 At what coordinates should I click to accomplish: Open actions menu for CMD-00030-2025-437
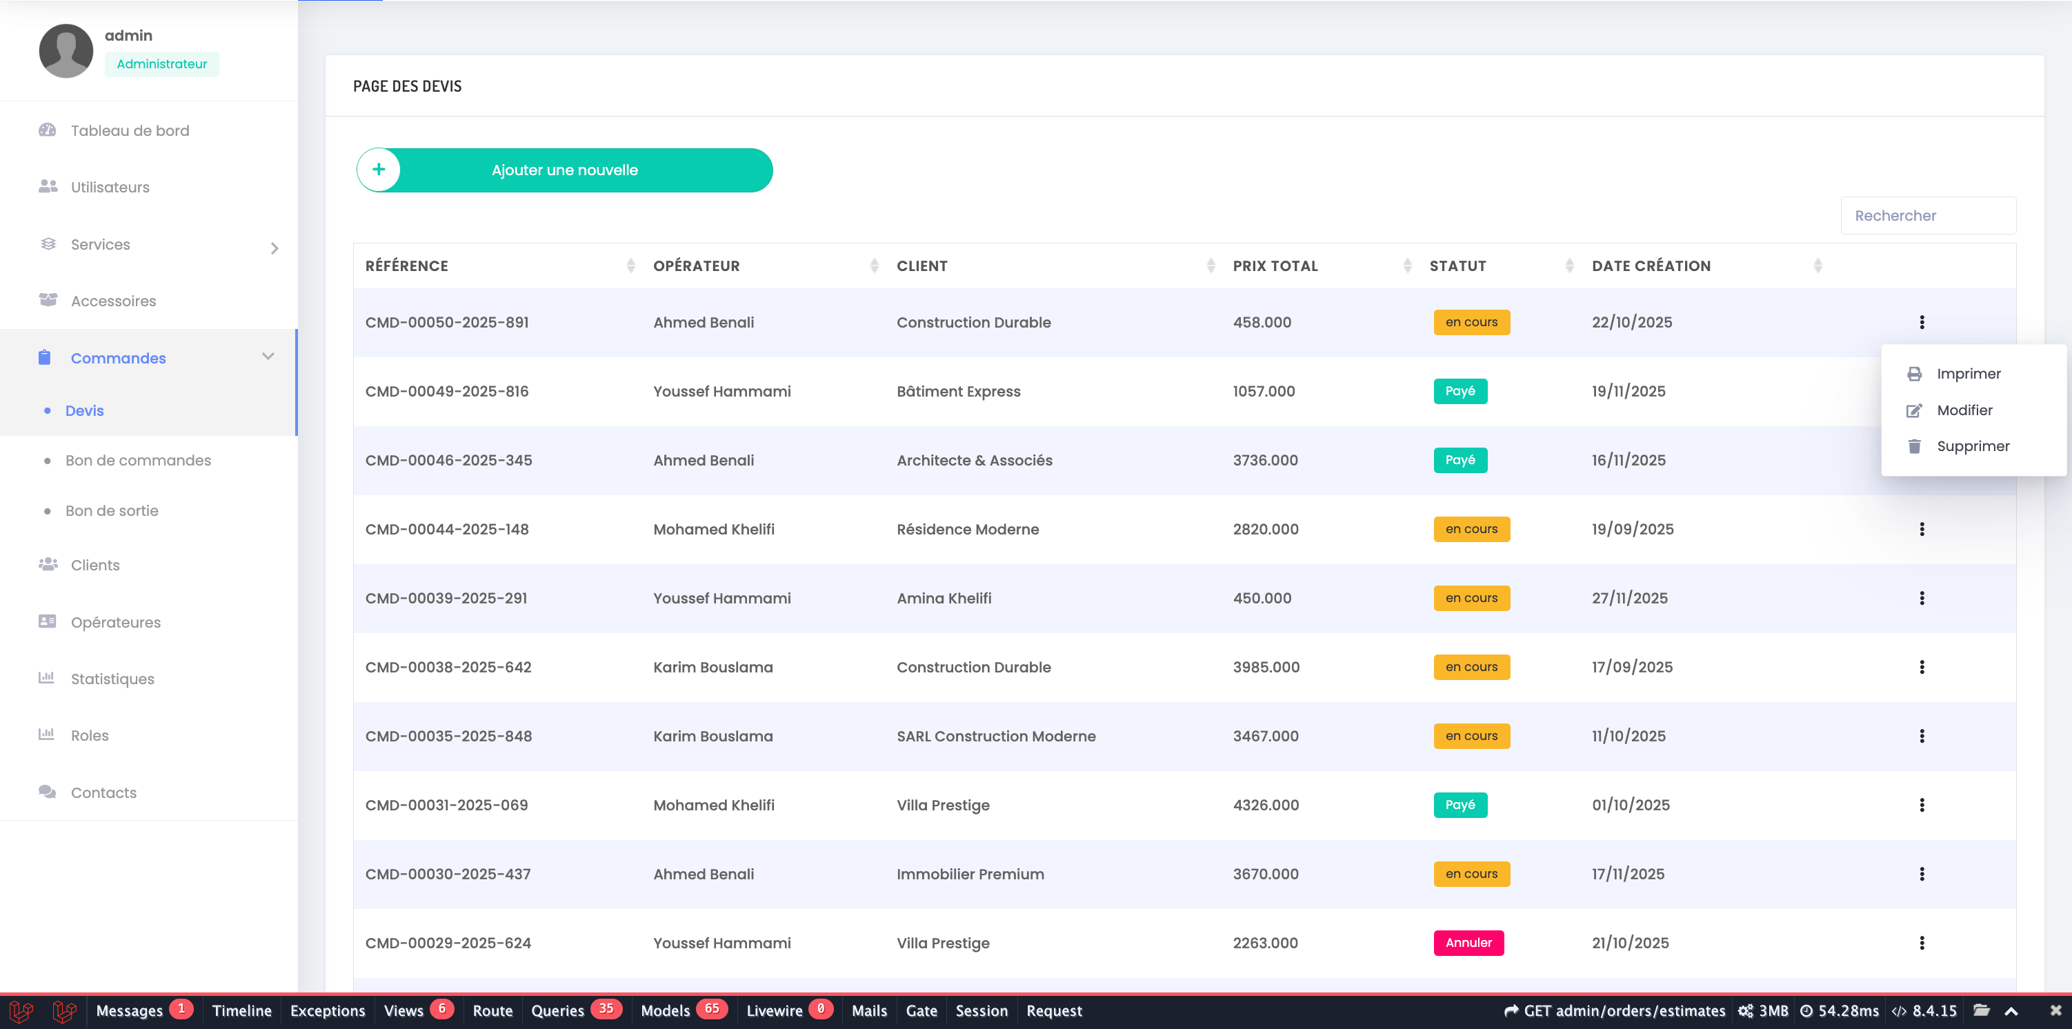click(x=1922, y=875)
